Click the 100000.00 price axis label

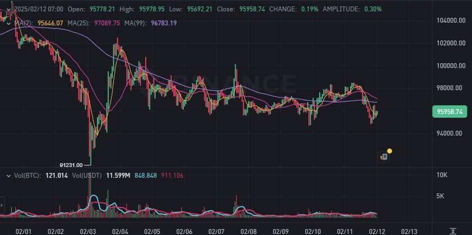click(x=451, y=66)
